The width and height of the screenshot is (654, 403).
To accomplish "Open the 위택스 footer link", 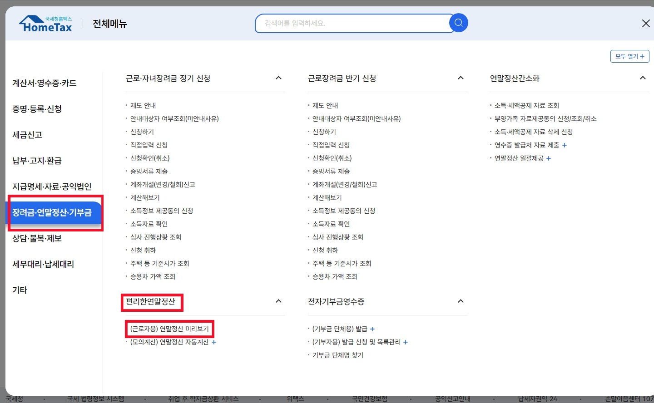I will tap(295, 398).
